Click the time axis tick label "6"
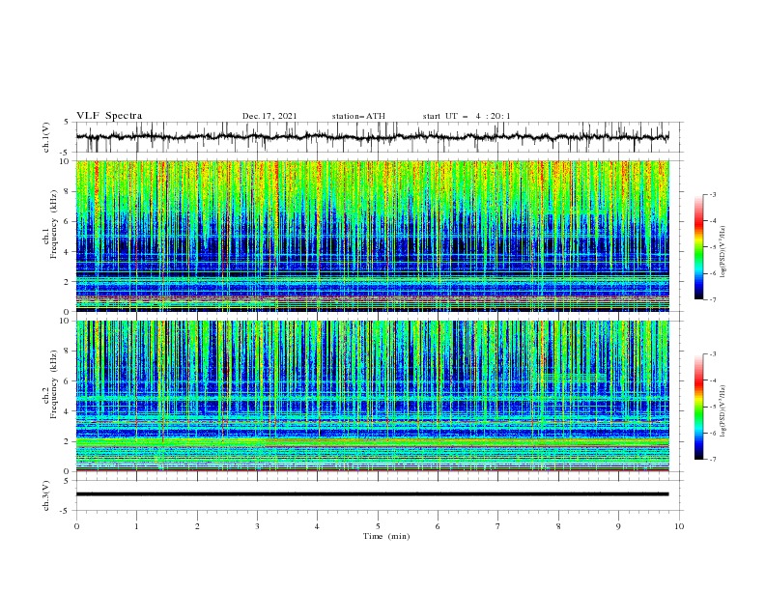This screenshot has height=591, width=765. pyautogui.click(x=438, y=526)
